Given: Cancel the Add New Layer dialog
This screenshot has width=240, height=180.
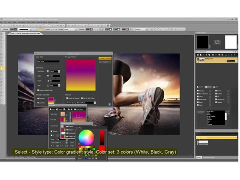Looking at the screenshot, I should pos(105,62).
